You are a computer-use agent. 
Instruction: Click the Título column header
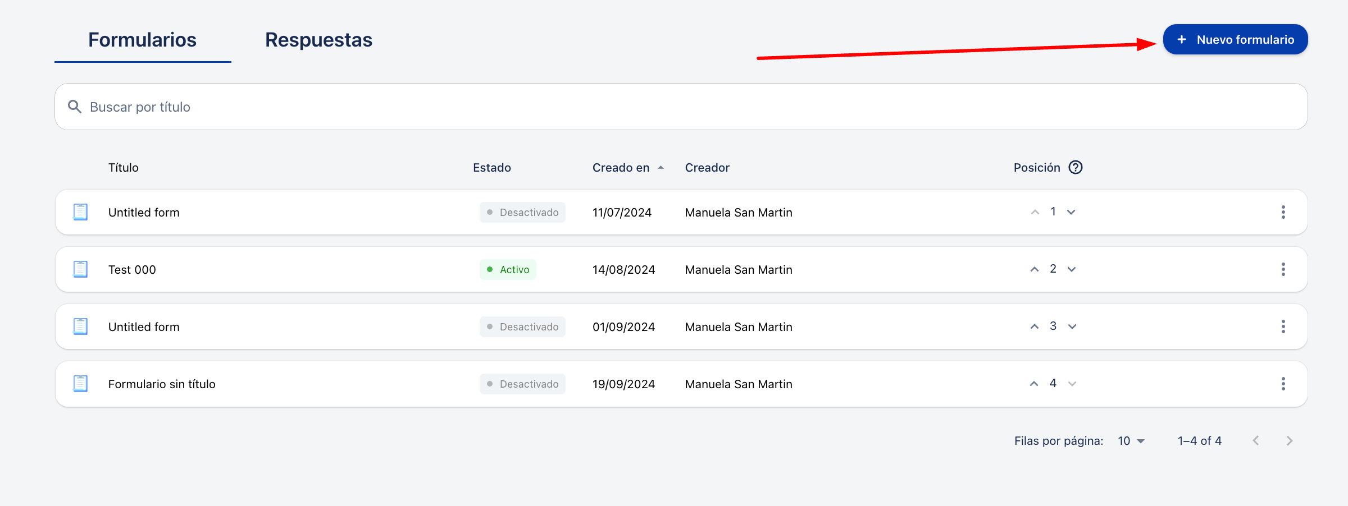tap(124, 168)
